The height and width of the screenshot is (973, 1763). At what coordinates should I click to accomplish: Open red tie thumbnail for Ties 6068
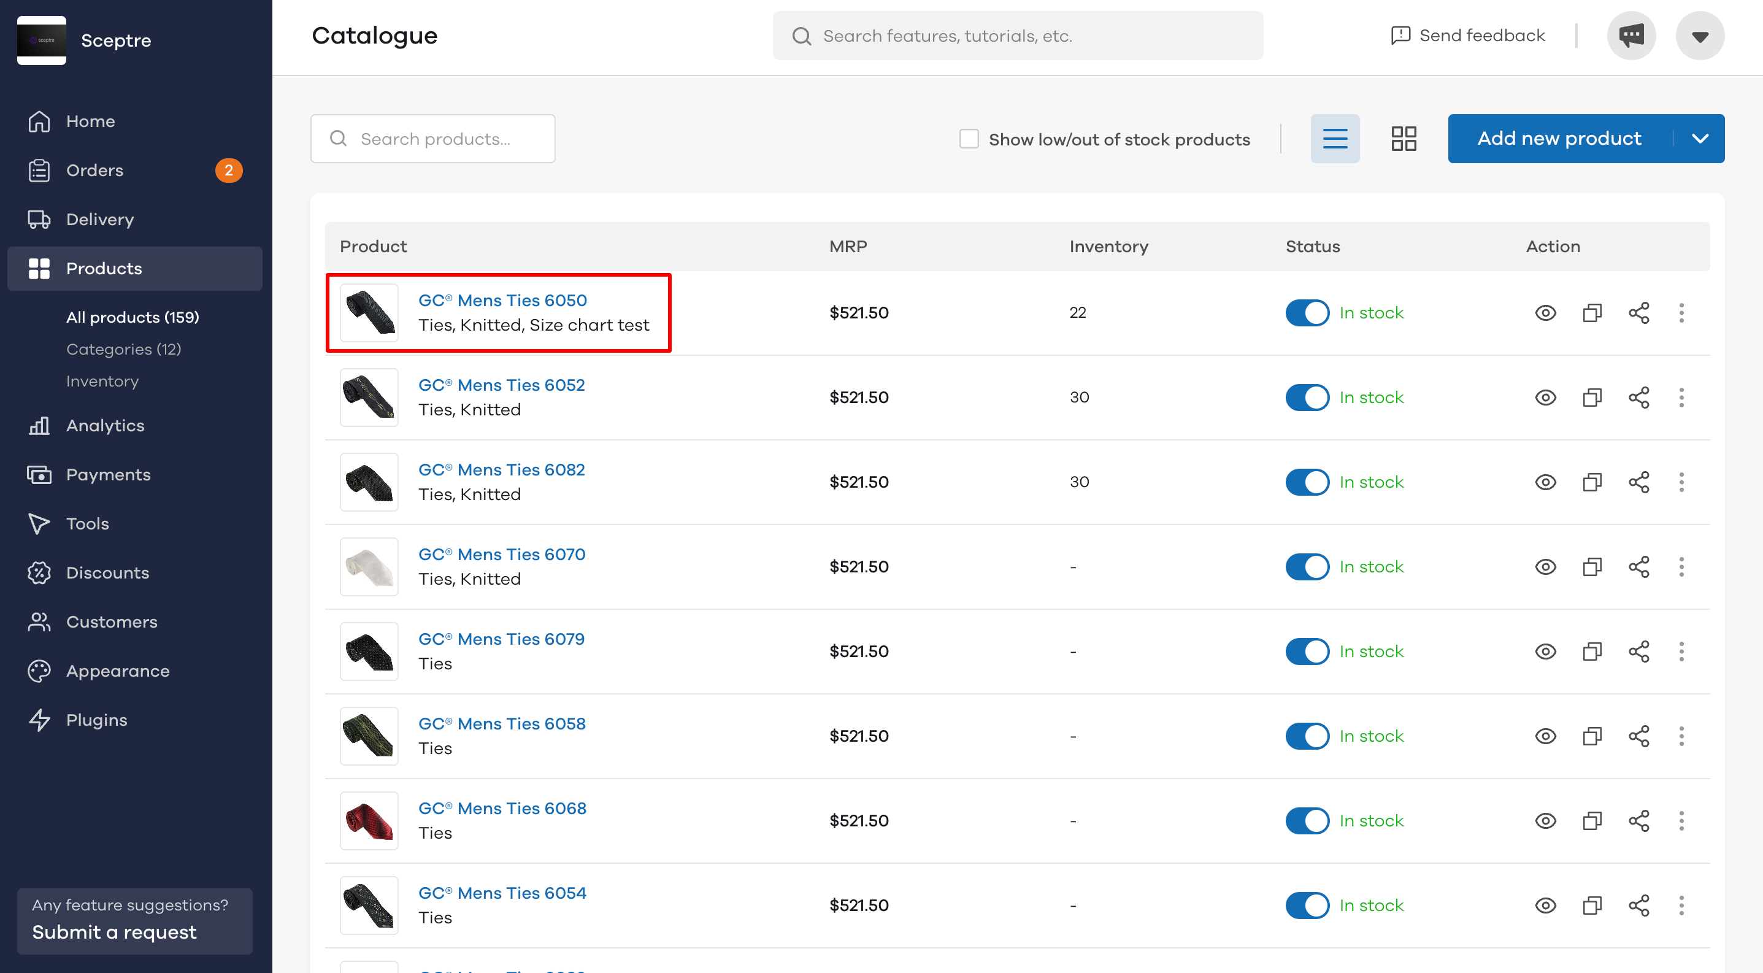pos(369,821)
